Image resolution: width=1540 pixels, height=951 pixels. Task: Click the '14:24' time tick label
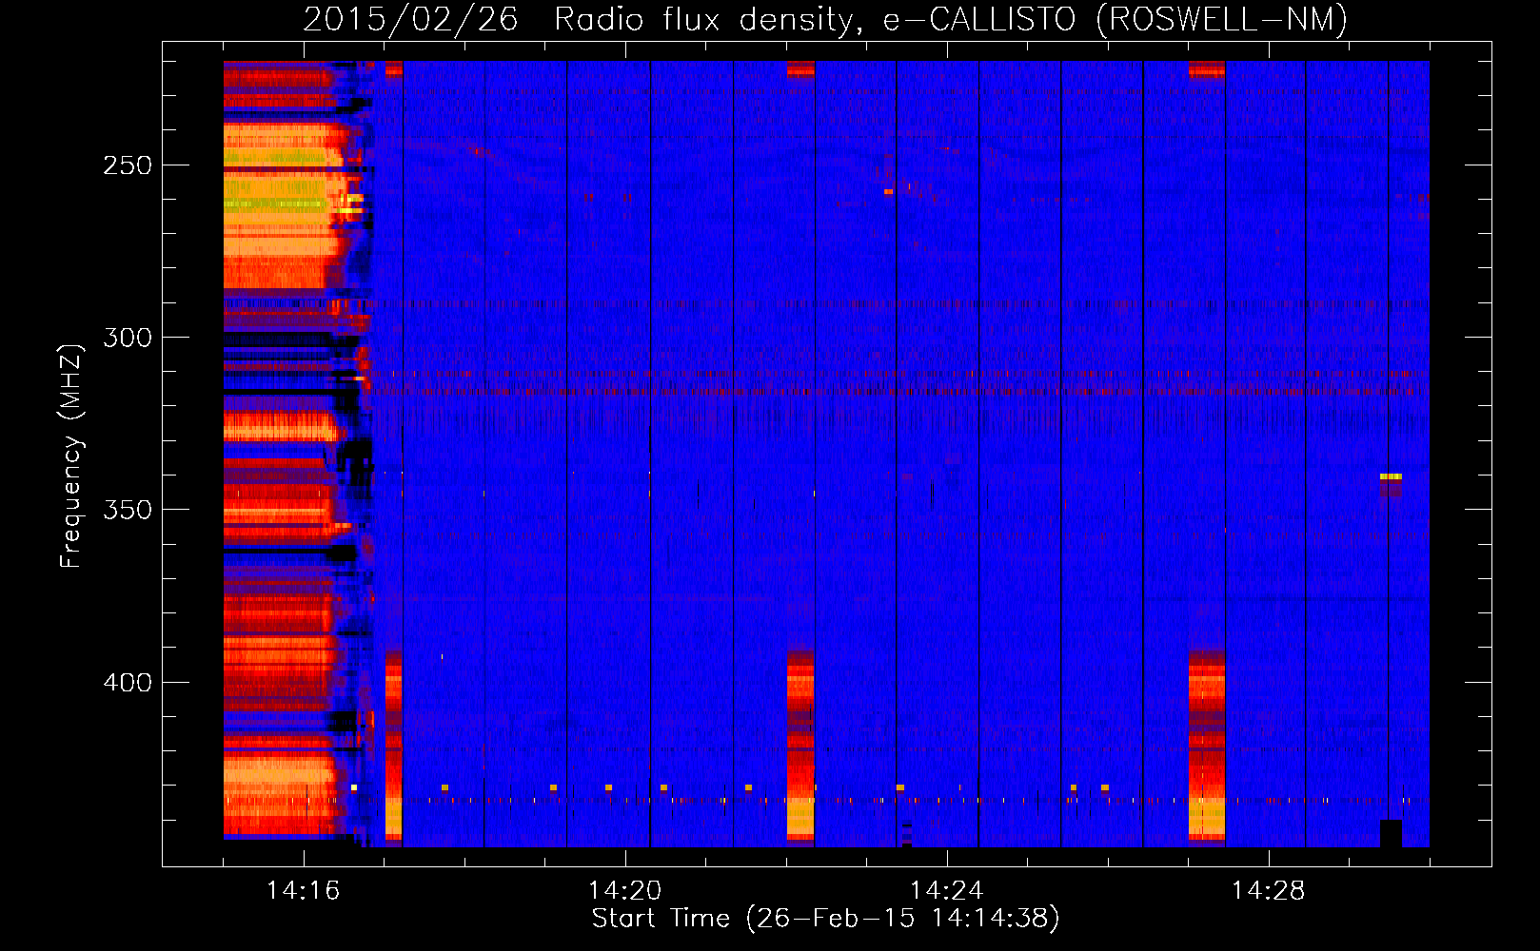coord(946,891)
